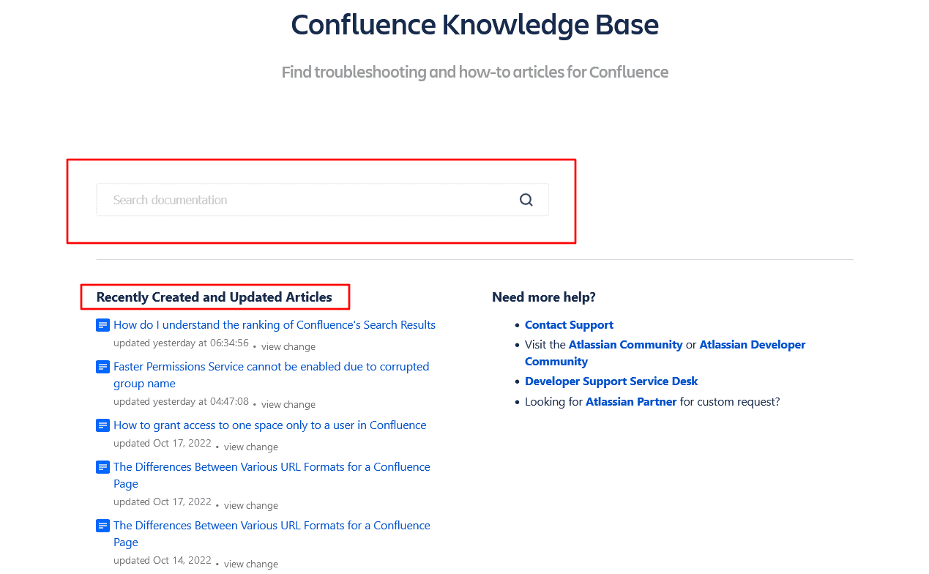Click page icon beside Oct 14 URL Formats article
The image size is (929, 574).
click(102, 526)
